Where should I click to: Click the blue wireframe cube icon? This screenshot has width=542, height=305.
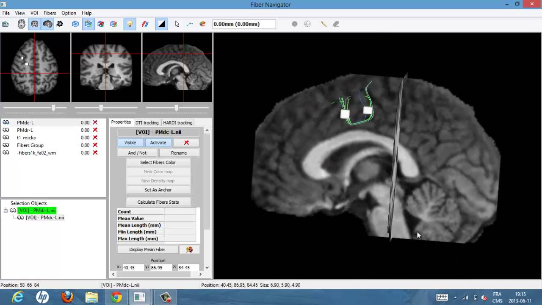pos(75,24)
